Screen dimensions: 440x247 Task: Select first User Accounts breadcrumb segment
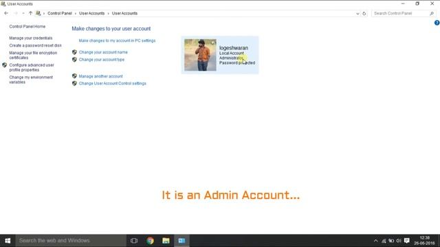[x=91, y=13]
